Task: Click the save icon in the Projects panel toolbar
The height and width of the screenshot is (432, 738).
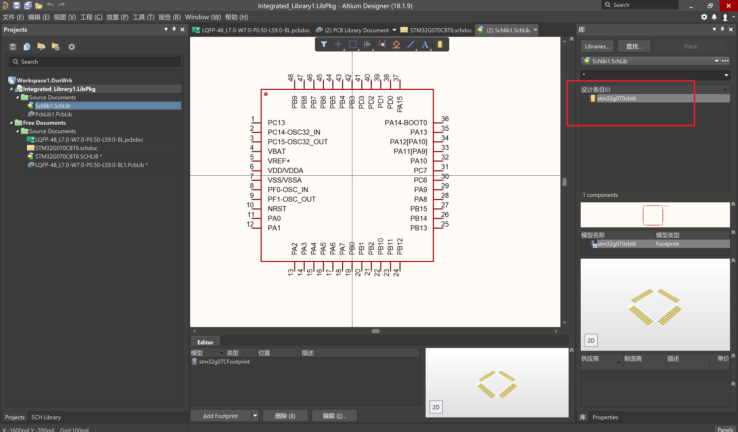Action: tap(13, 47)
